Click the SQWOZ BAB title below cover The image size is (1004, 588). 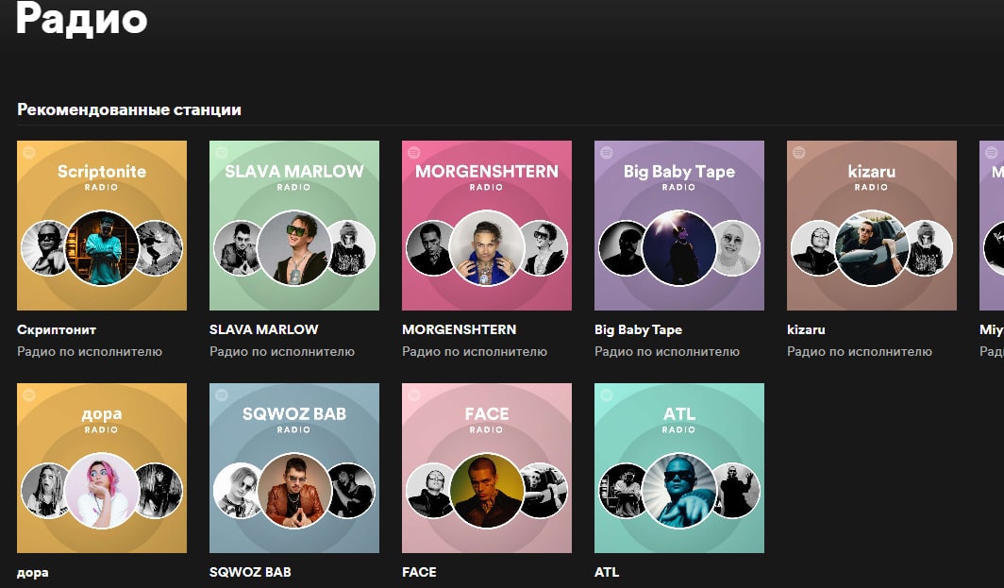250,573
